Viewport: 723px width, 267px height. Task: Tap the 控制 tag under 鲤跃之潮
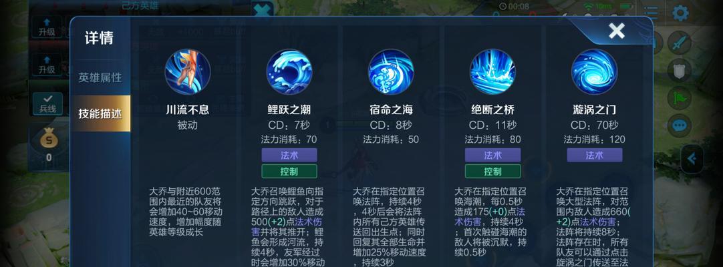coord(289,172)
